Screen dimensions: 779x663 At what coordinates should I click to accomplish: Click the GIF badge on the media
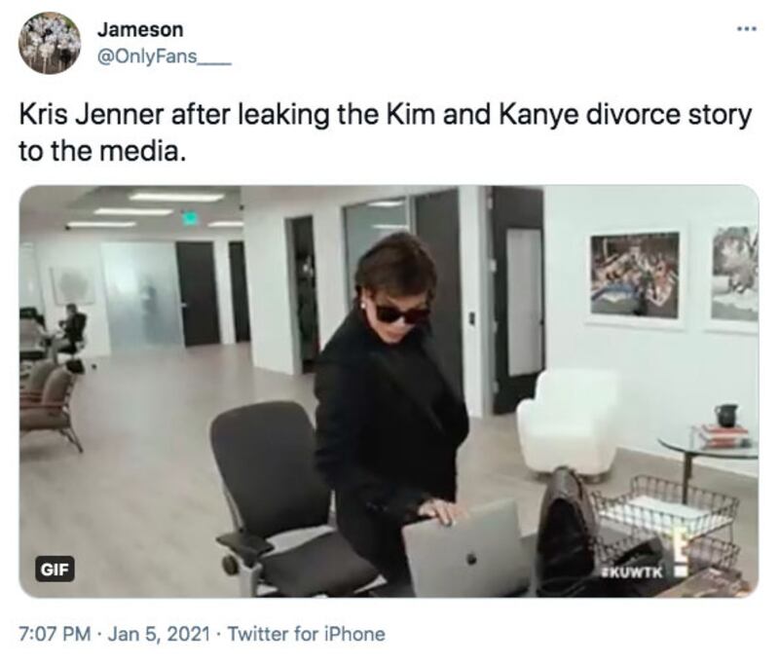(55, 570)
